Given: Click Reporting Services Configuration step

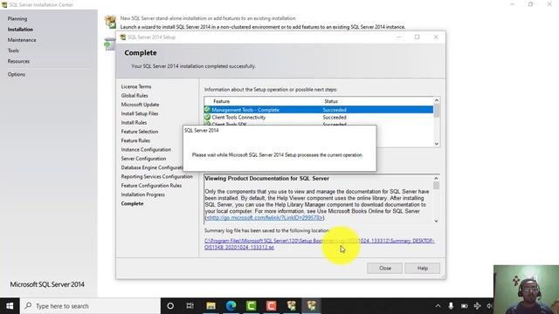Looking at the screenshot, I should [156, 176].
